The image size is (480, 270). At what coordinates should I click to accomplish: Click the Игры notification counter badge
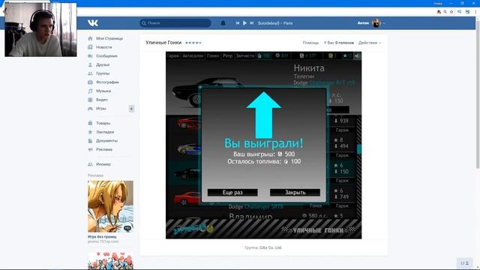coord(131,109)
